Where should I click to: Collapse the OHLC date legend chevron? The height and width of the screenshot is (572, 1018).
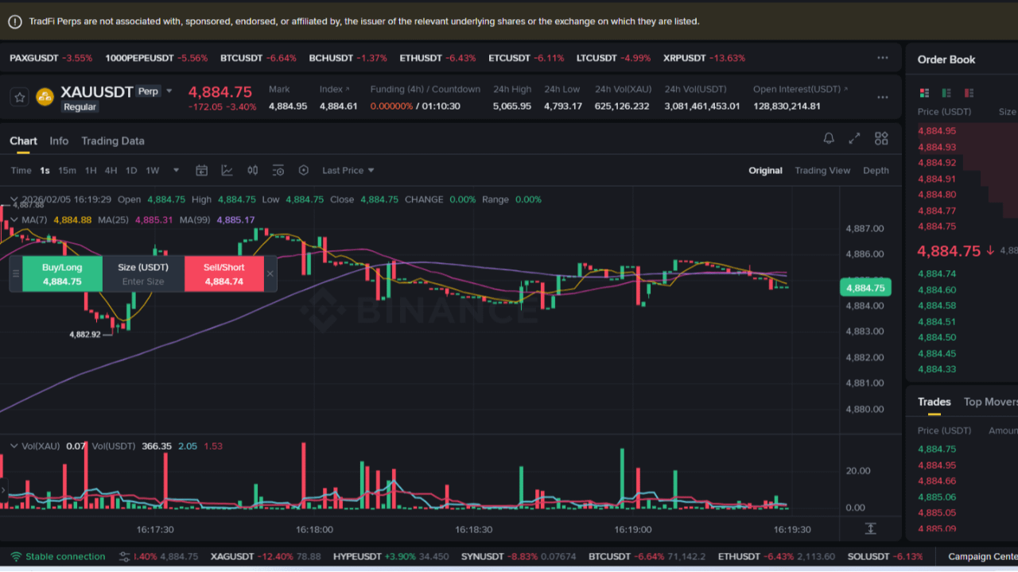pos(14,199)
